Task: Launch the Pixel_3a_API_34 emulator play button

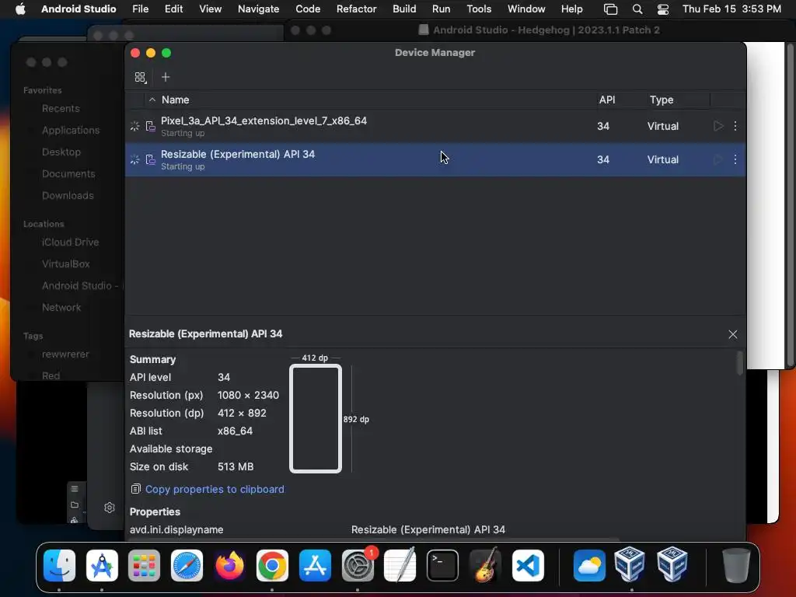Action: [717, 126]
